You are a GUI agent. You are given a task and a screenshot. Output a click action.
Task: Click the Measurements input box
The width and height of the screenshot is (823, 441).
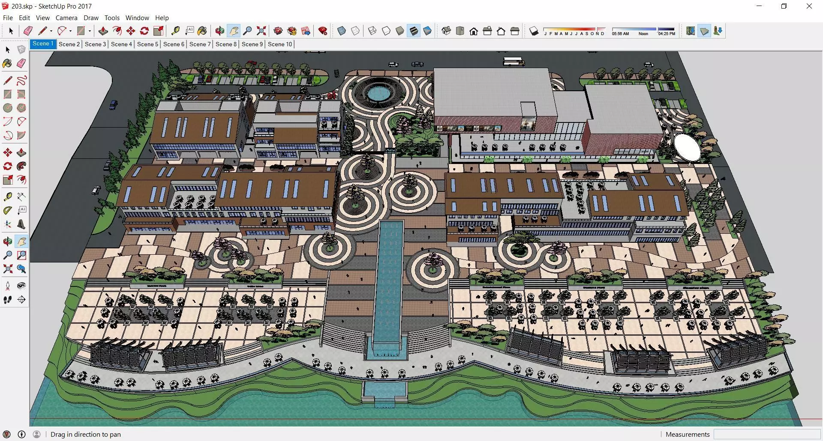(766, 434)
